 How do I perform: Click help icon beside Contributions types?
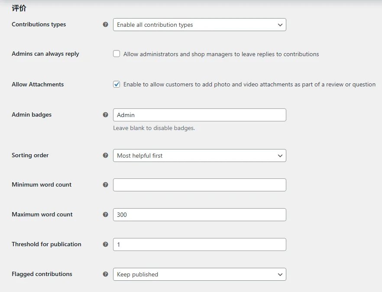[106, 24]
